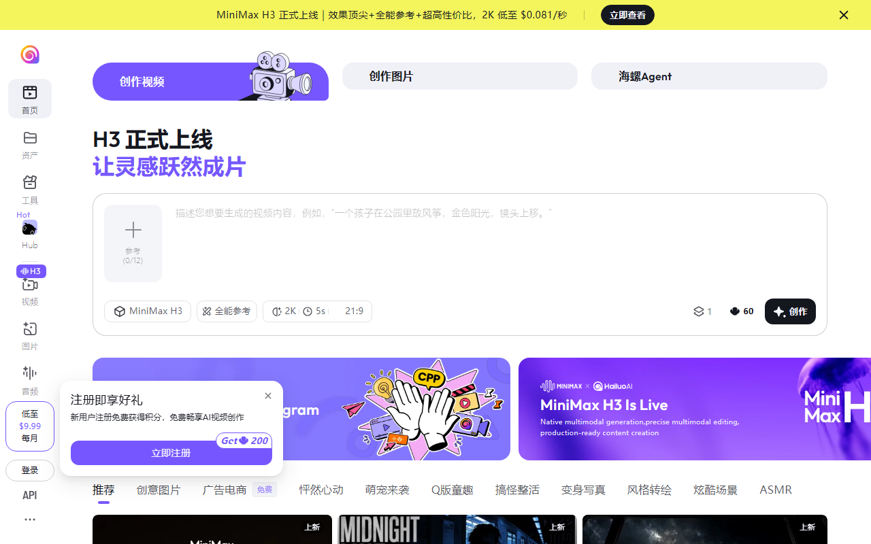The height and width of the screenshot is (544, 871).
Task: Switch to the 创作视频 tab
Action: click(210, 82)
